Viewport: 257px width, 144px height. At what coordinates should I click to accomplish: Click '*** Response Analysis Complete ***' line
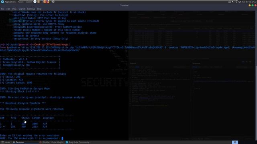23,103
